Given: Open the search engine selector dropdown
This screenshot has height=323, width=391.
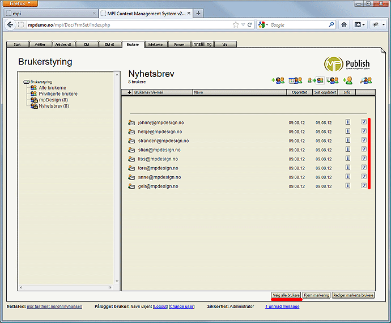Looking at the screenshot, I should [x=263, y=25].
